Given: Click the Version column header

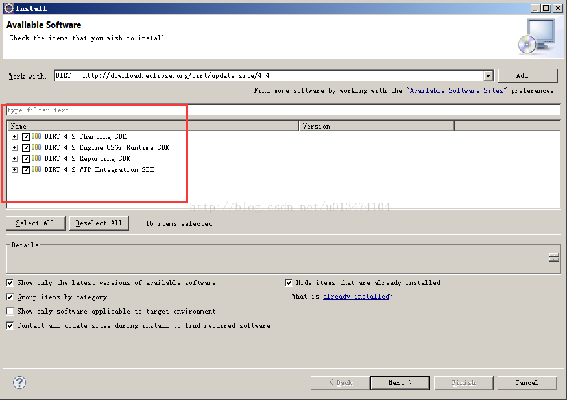Looking at the screenshot, I should (x=376, y=126).
